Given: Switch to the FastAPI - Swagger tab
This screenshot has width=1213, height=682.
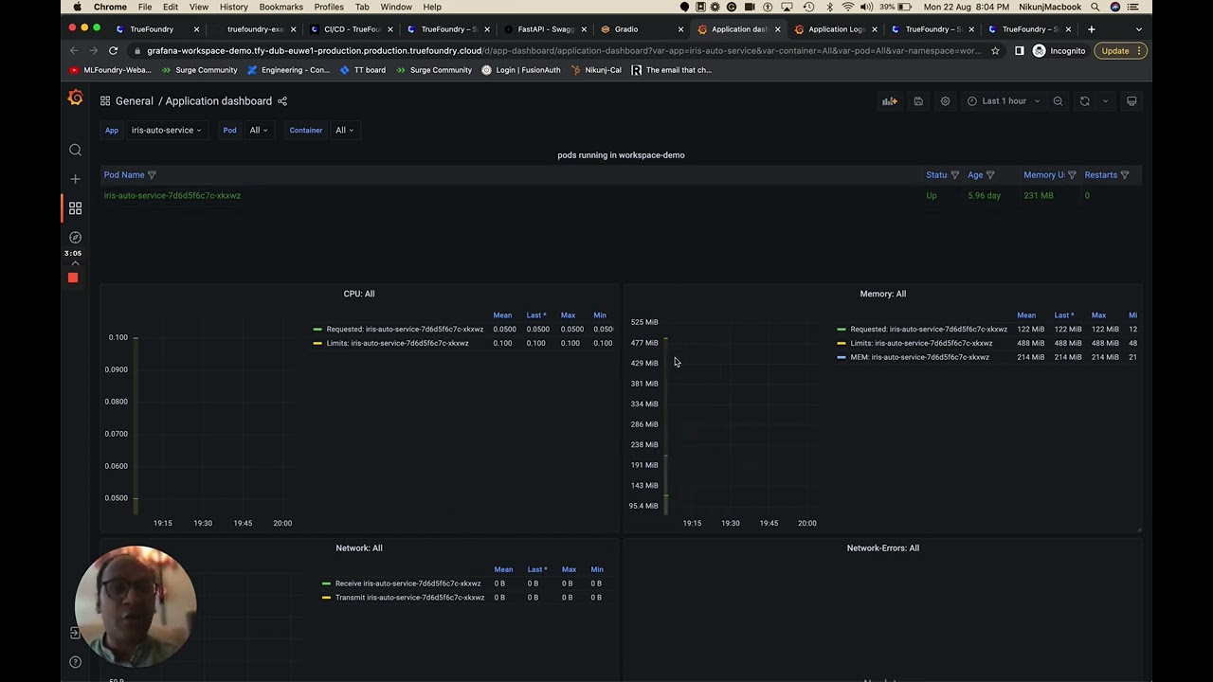Looking at the screenshot, I should pyautogui.click(x=546, y=29).
